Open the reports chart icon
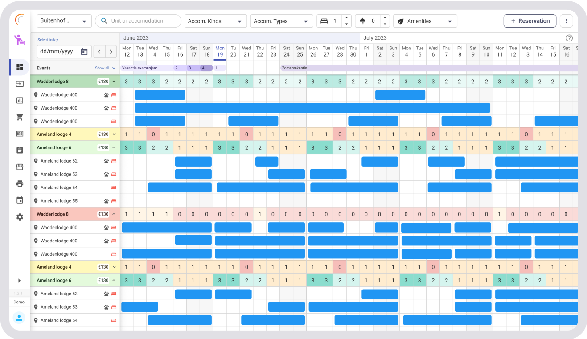Image resolution: width=587 pixels, height=339 pixels. (x=19, y=100)
